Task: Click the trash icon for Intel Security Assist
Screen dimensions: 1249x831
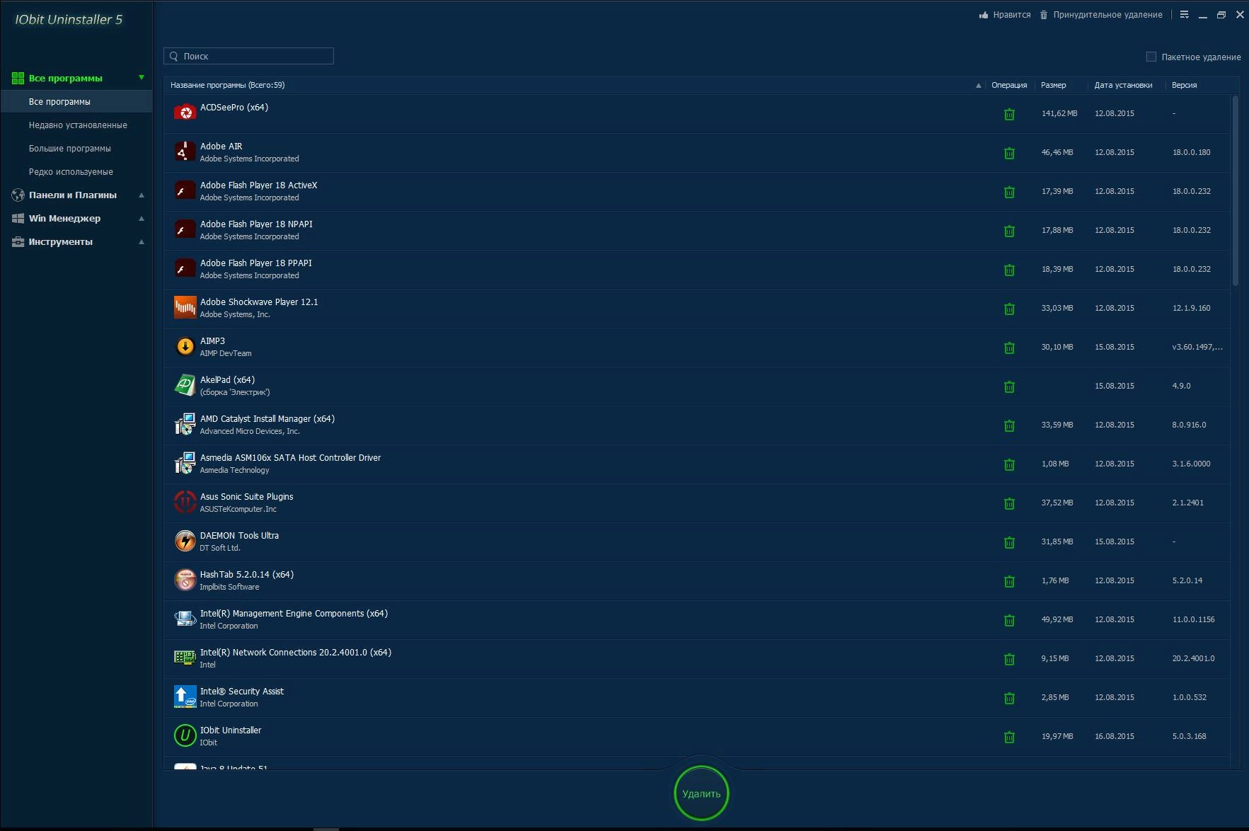Action: point(1009,698)
